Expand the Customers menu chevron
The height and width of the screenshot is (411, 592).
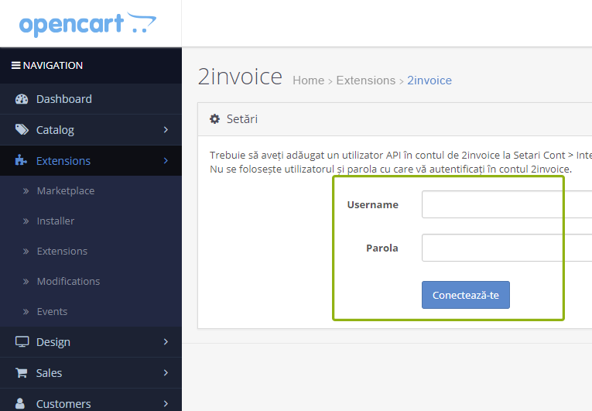[166, 403]
